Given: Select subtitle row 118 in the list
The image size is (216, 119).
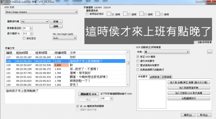Looking at the screenshot, I should point(66,61).
